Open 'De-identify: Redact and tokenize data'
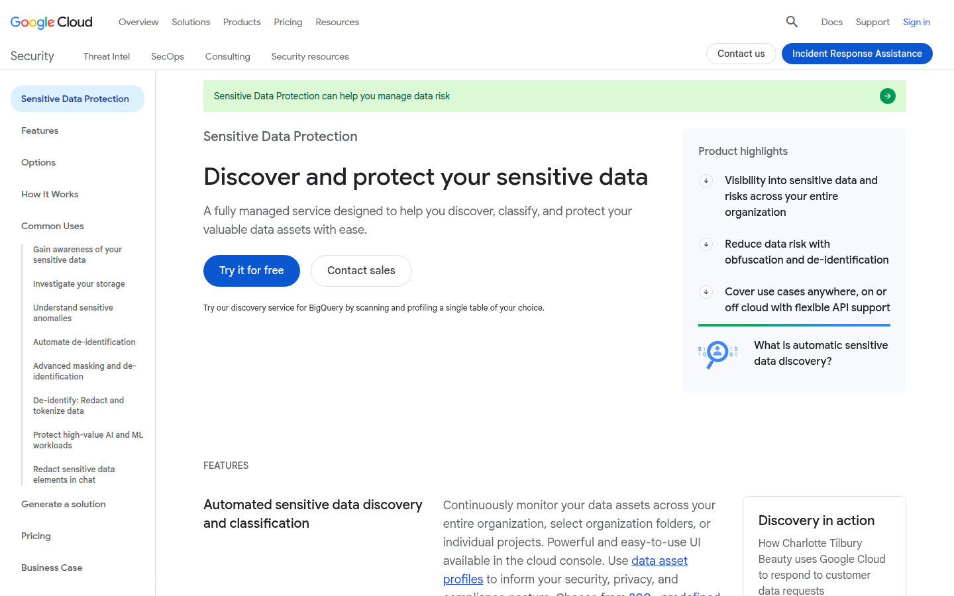The height and width of the screenshot is (596, 954). point(78,406)
